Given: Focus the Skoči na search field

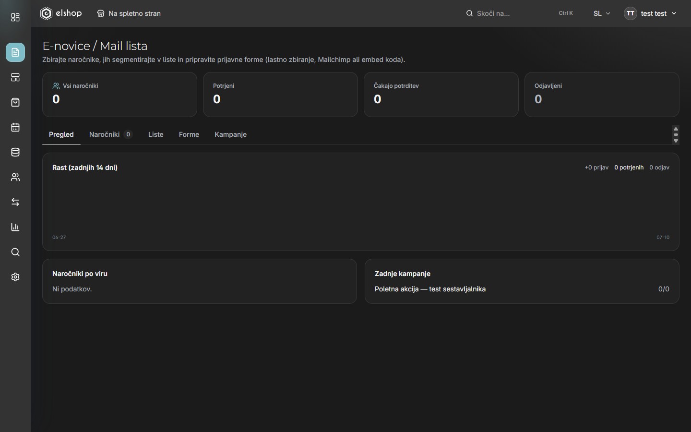Looking at the screenshot, I should (520, 13).
